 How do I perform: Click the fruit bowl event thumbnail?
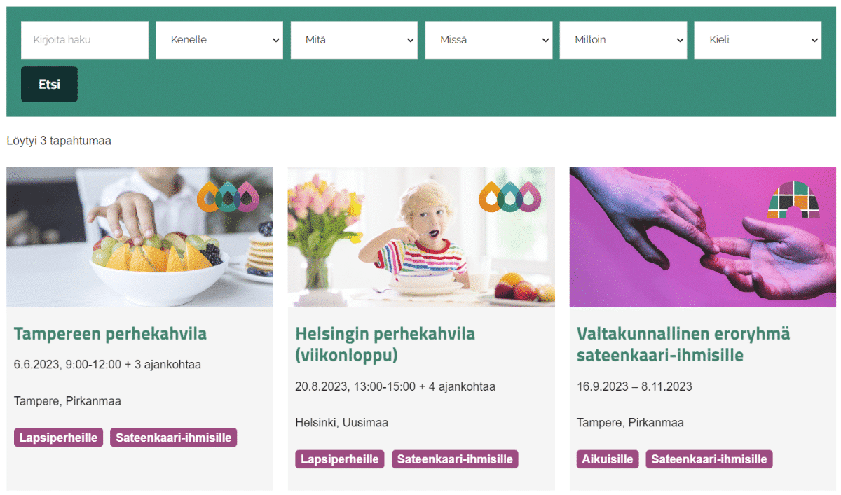click(x=140, y=237)
